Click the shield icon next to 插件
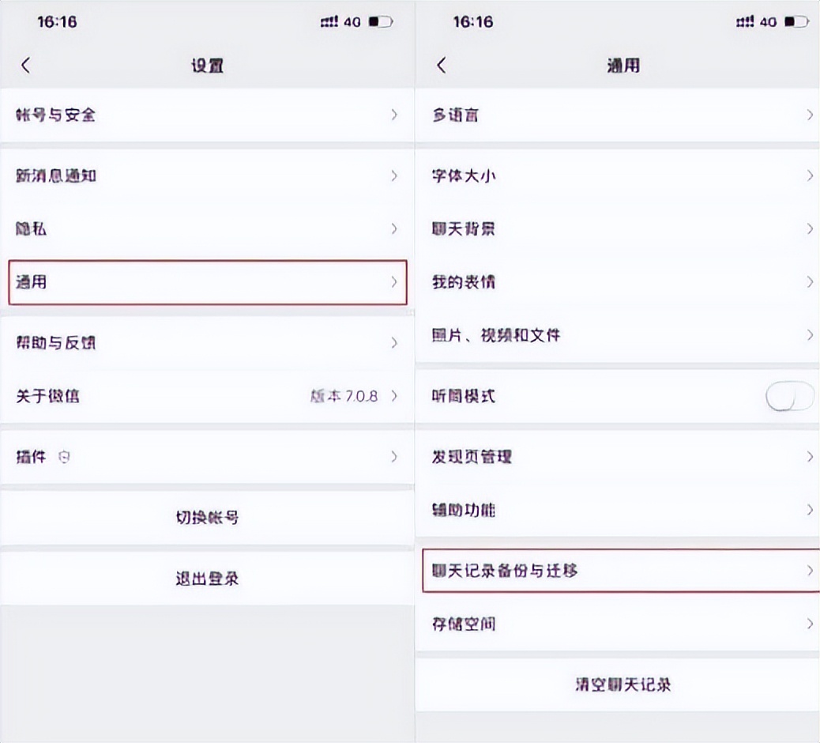The image size is (820, 743). [64, 457]
